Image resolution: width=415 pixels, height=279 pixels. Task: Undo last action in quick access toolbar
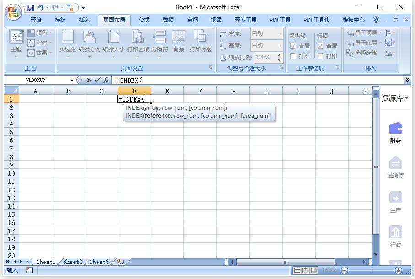click(x=41, y=7)
